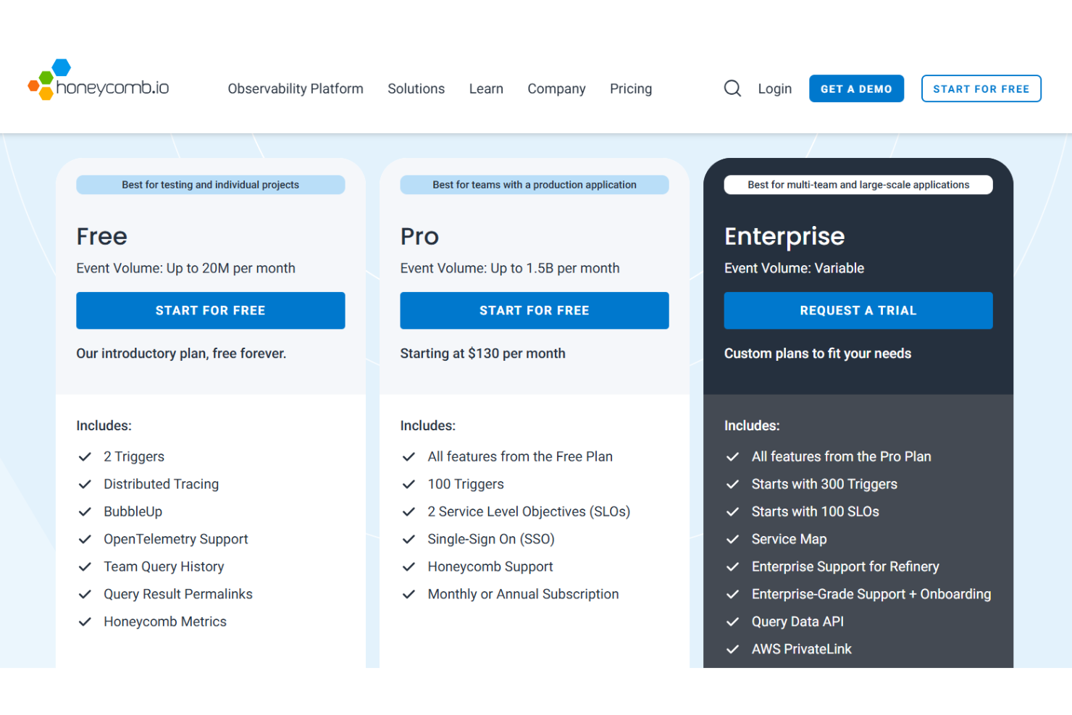Screen dimensions: 1072x715
Task: Click checkmark beside BubbleUp
Action: pyautogui.click(x=85, y=511)
